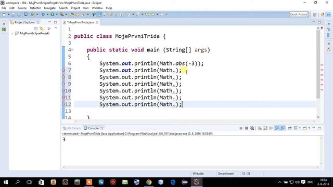Image resolution: width=333 pixels, height=187 pixels.
Task: Toggle Pin Console button
Action: pyautogui.click(x=289, y=128)
